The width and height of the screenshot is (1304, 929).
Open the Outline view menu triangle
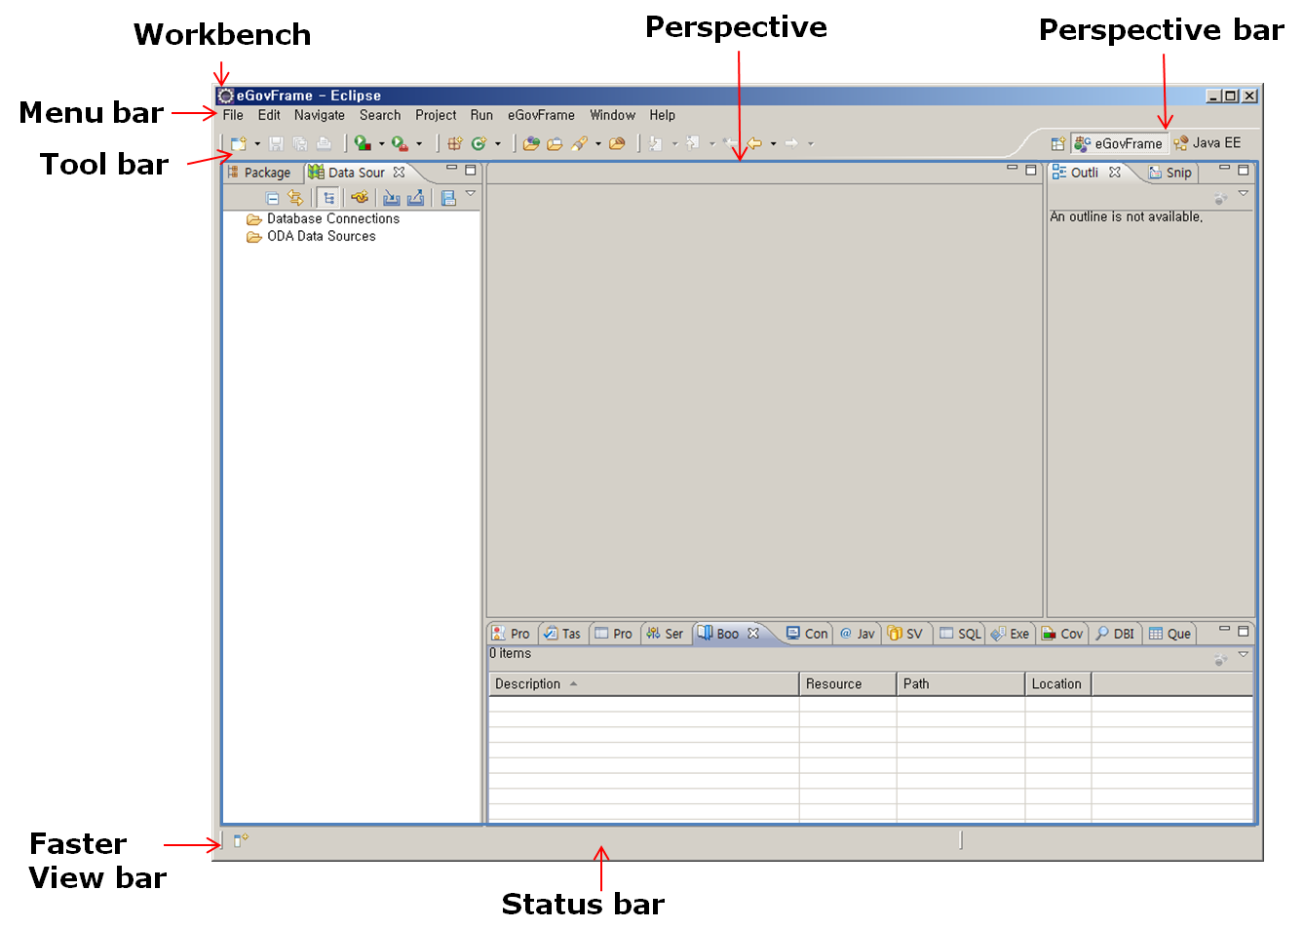[1244, 194]
